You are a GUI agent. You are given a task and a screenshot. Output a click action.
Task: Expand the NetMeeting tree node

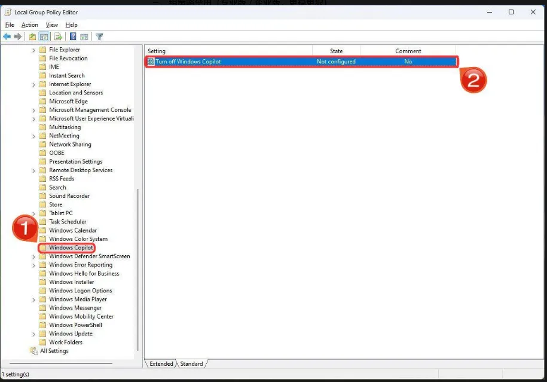tap(33, 136)
